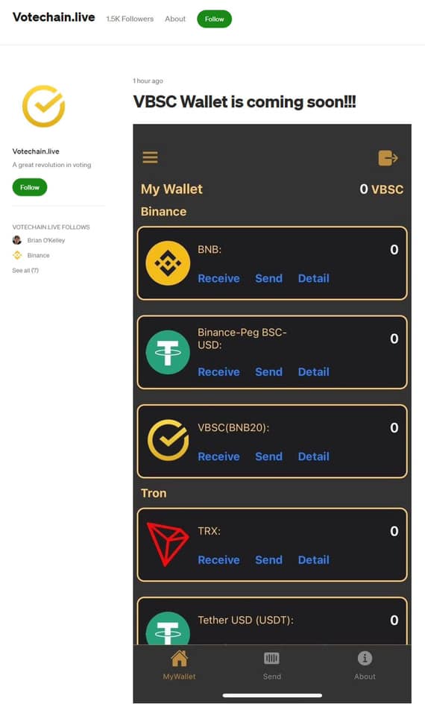The height and width of the screenshot is (716, 425).
Task: Click the VBSC checkmark coin logo
Action: pyautogui.click(x=168, y=440)
